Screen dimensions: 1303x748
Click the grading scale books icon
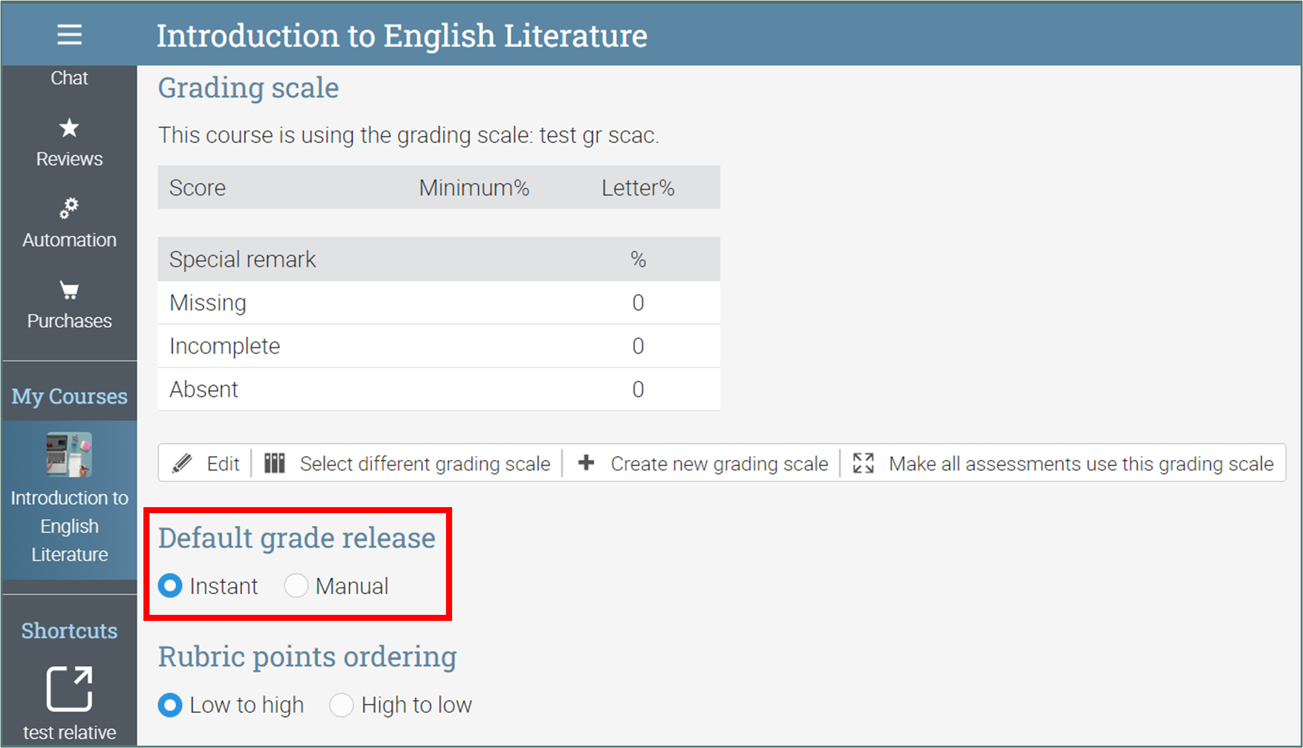(274, 464)
